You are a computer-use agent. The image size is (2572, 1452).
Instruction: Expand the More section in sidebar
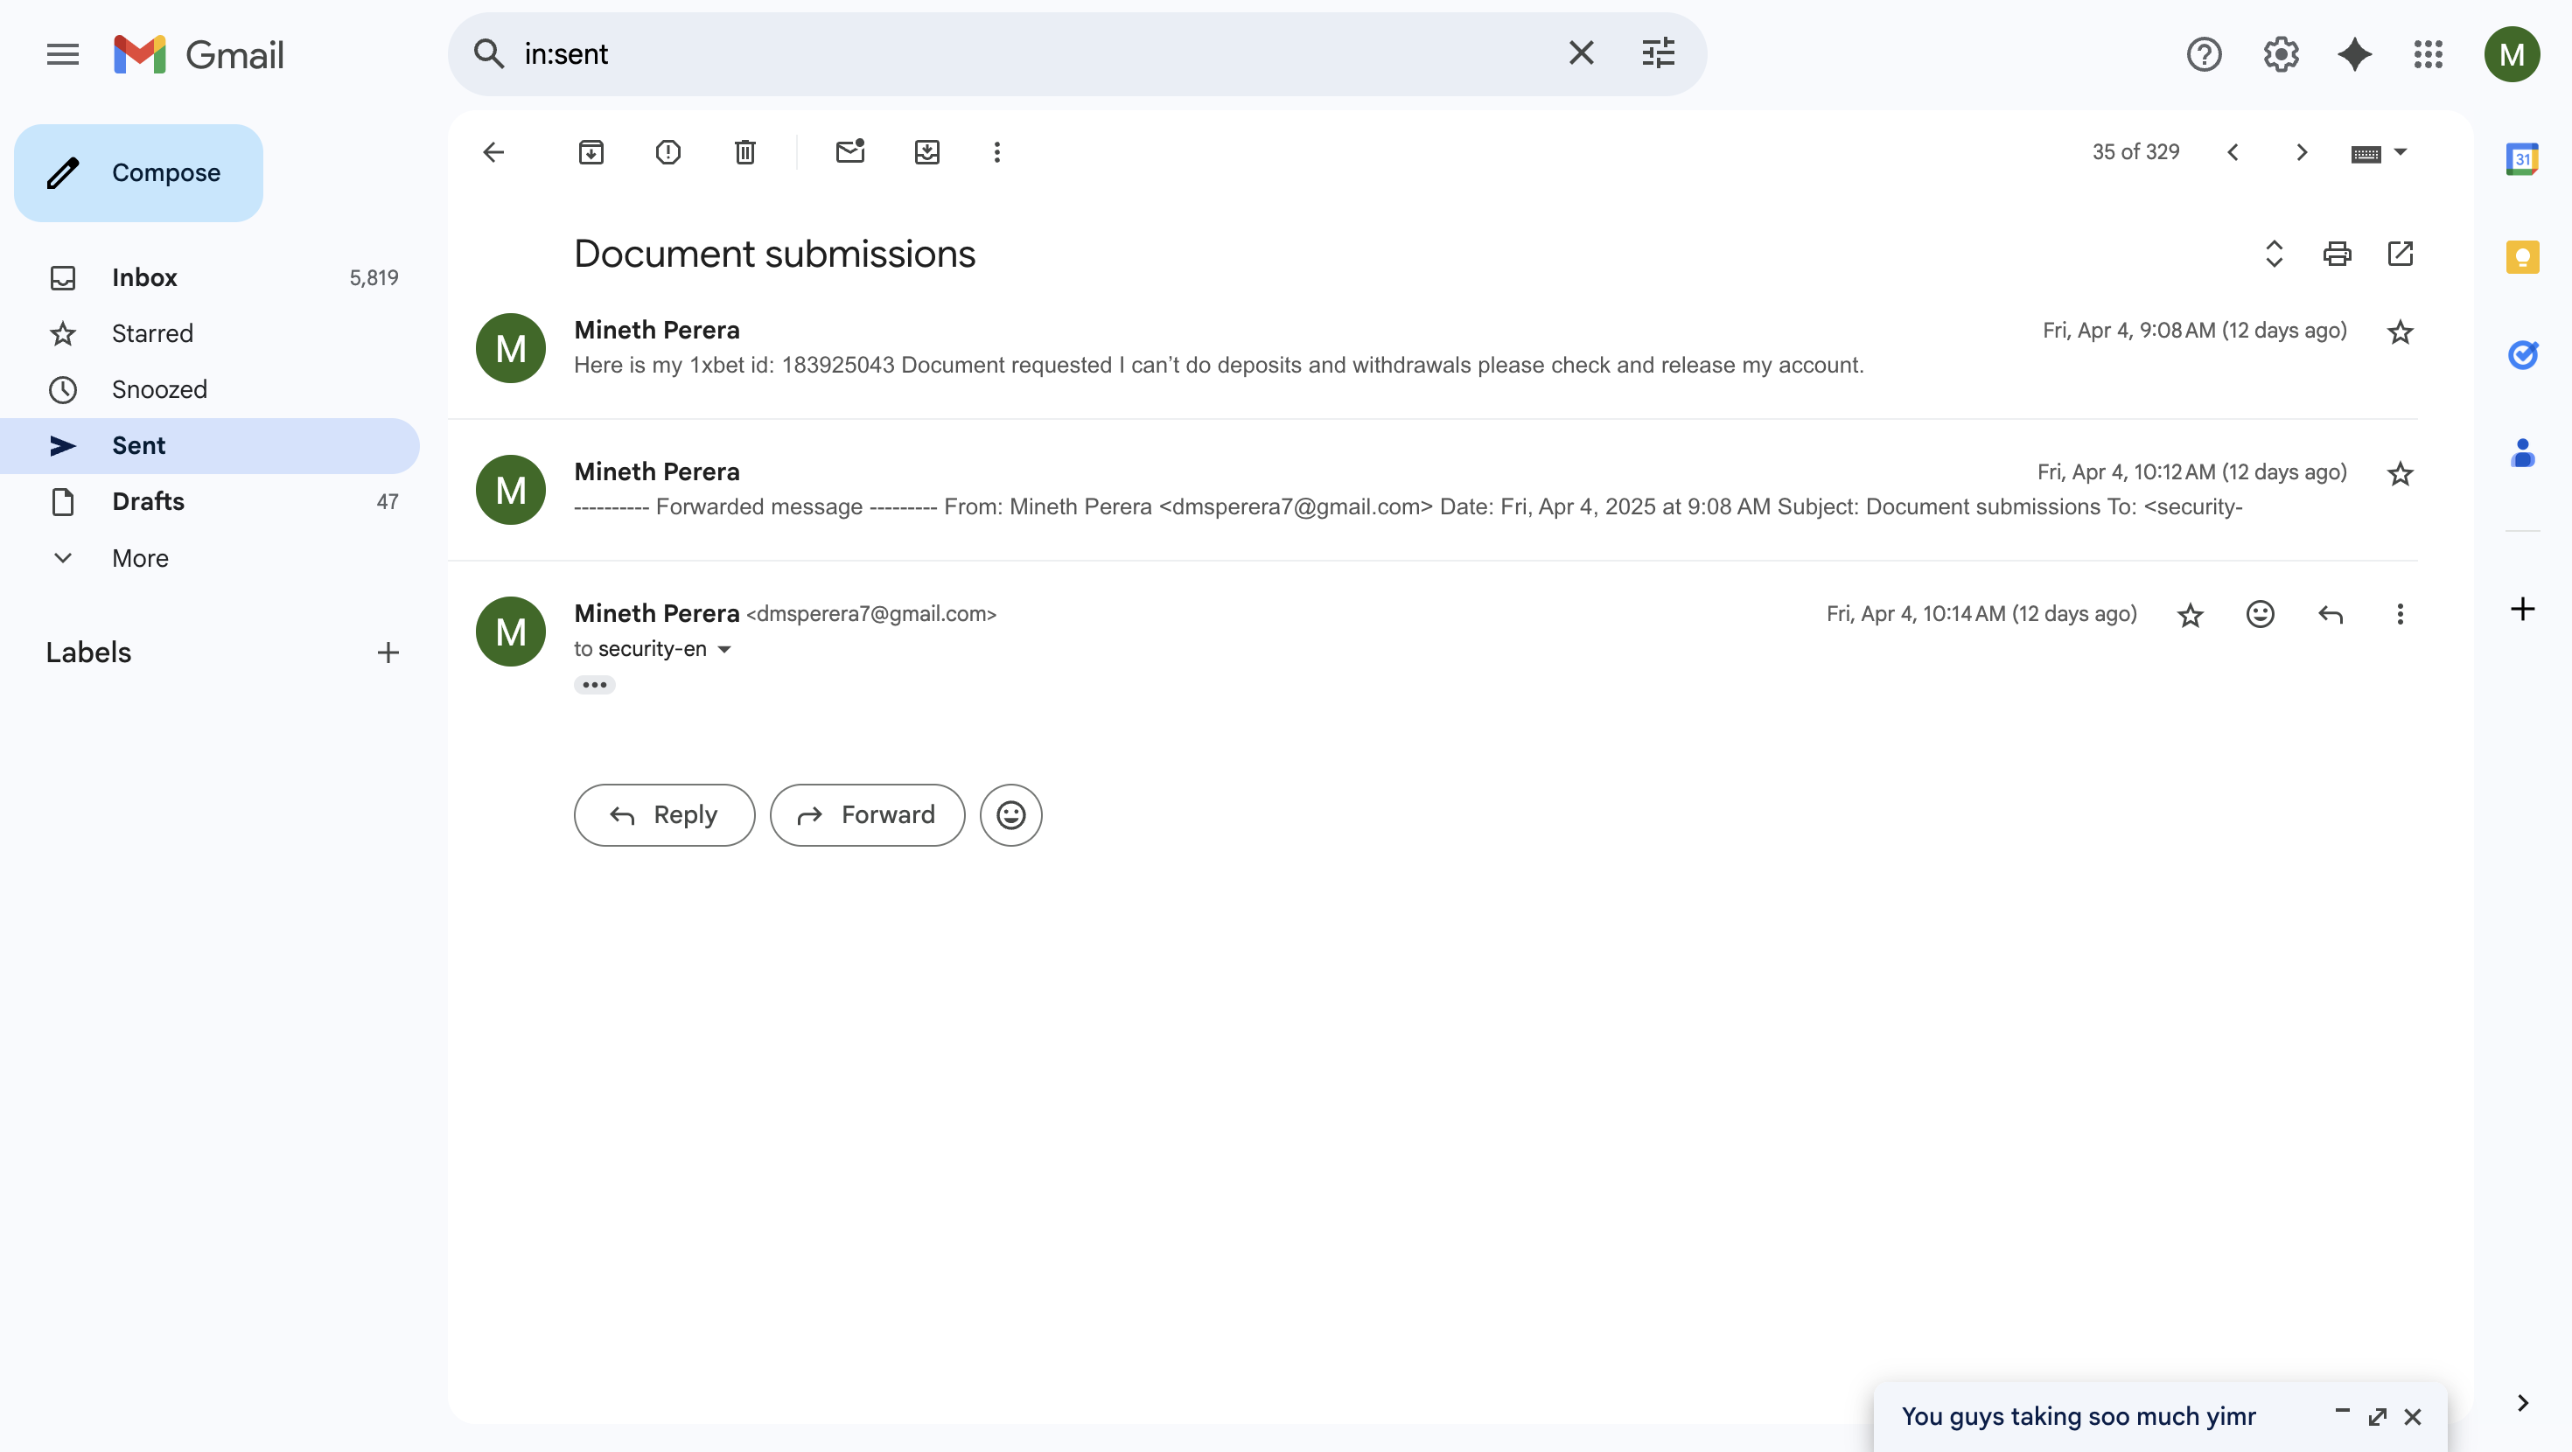click(x=140, y=558)
